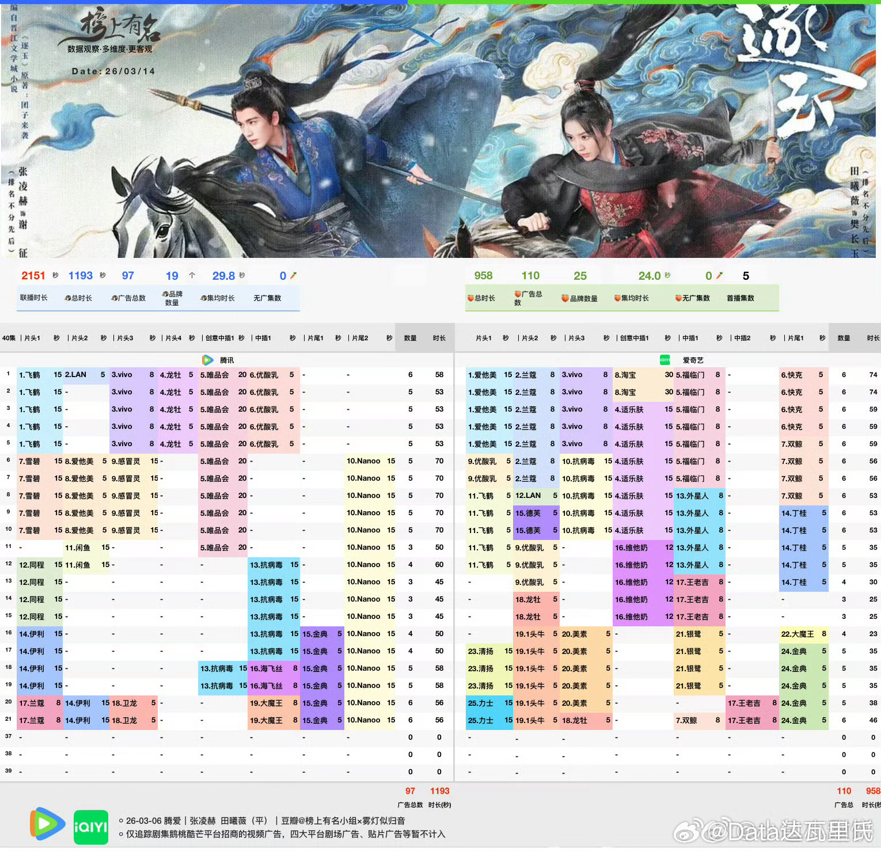Click the red 2151 联播时长 value

(33, 276)
